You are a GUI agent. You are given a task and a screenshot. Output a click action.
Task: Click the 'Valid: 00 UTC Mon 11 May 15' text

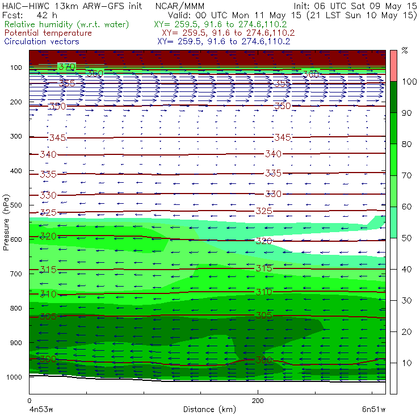234,15
